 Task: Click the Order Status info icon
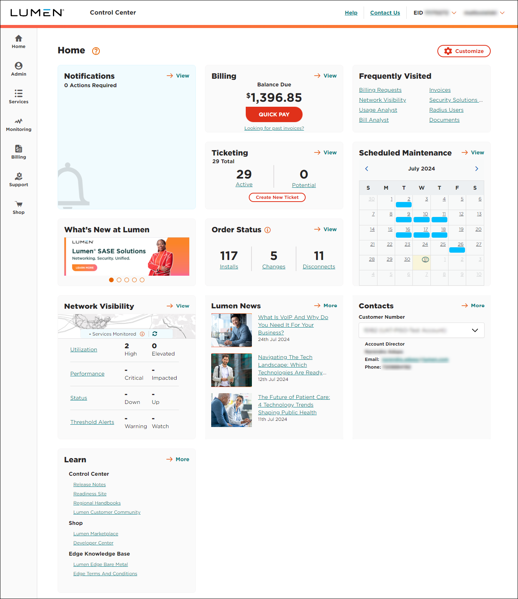pyautogui.click(x=268, y=230)
